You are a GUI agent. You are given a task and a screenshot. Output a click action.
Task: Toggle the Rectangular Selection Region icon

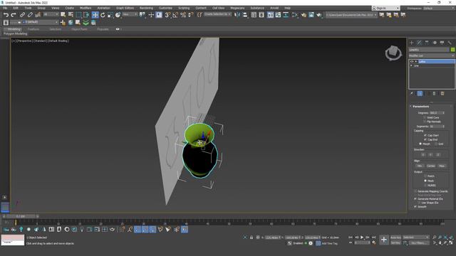click(x=78, y=15)
